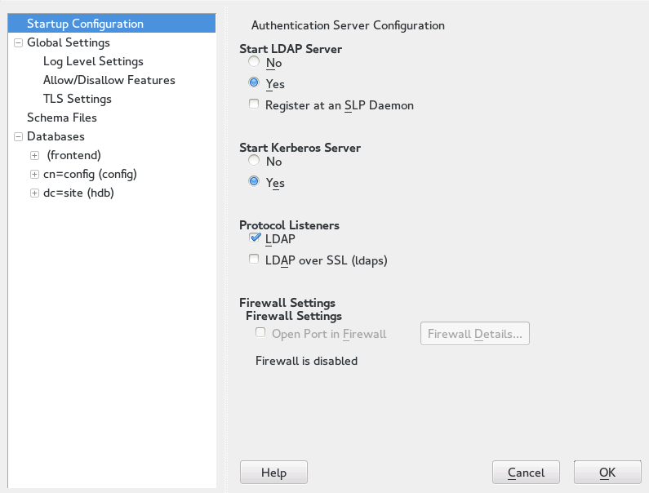The height and width of the screenshot is (493, 649).
Task: Collapse the Databases tree node
Action: click(18, 136)
